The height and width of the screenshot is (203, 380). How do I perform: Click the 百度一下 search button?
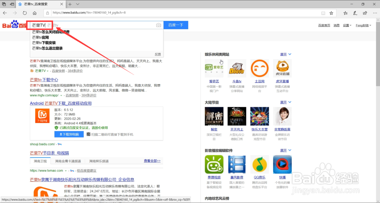(176, 25)
